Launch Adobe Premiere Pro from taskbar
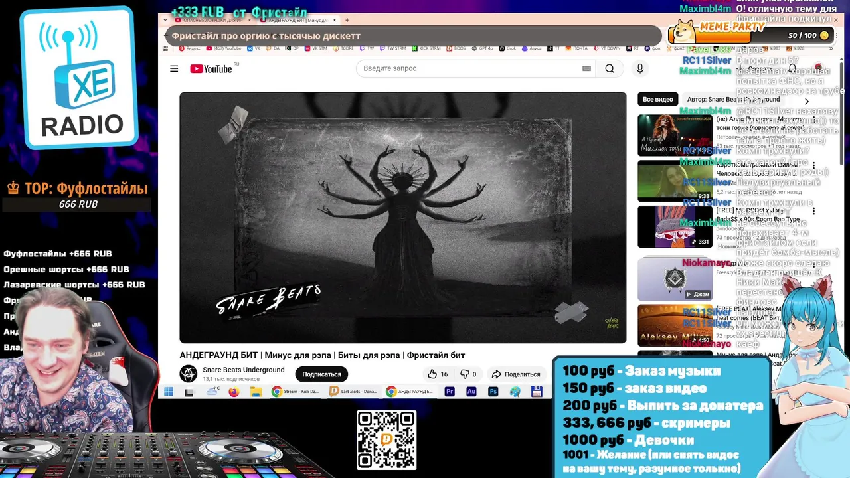The width and height of the screenshot is (850, 478). click(x=450, y=392)
